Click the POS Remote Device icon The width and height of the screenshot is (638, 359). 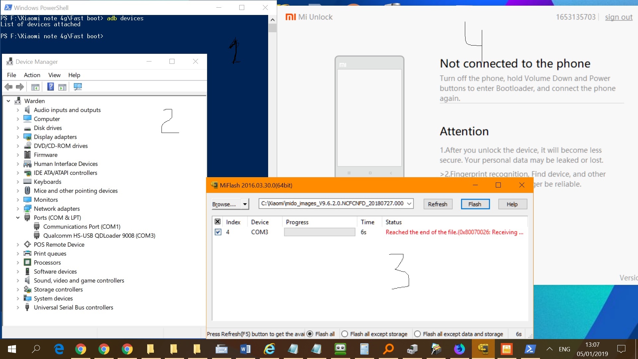coord(27,244)
